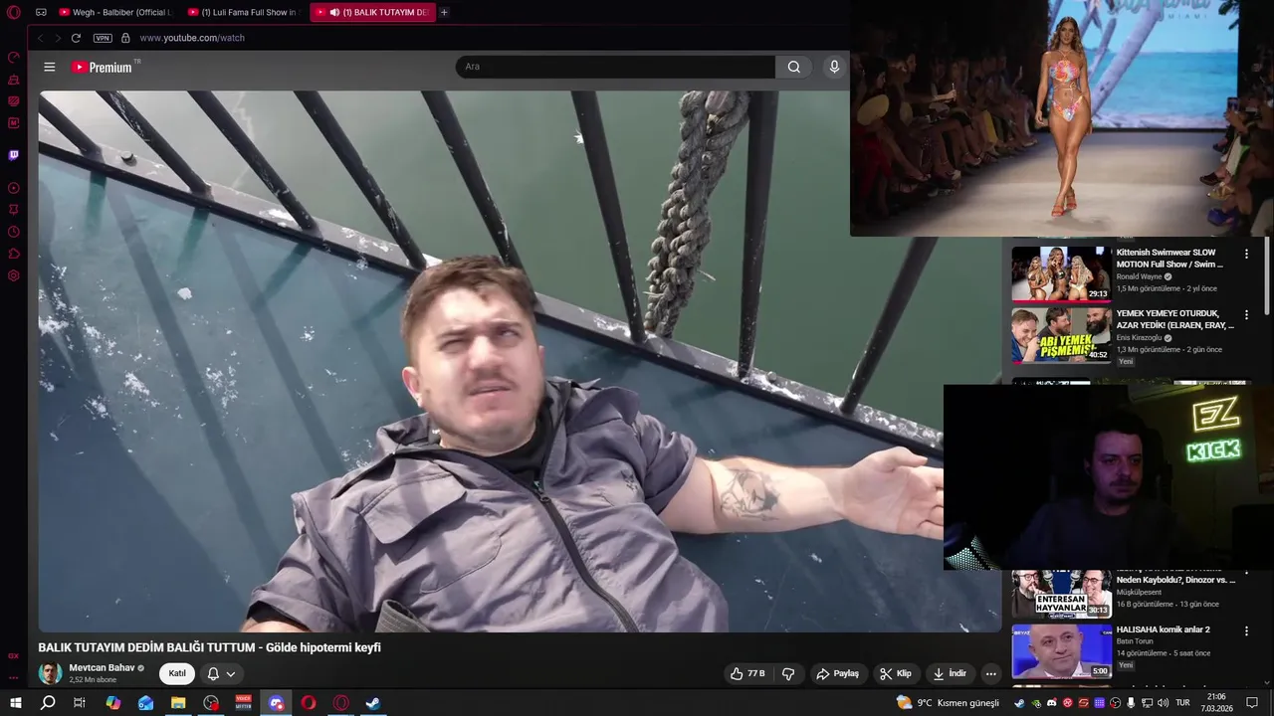Open the ABİ YEMEK PİŞMEMİŞ thumbnail
Viewport: 1274px width, 716px height.
[x=1061, y=335]
